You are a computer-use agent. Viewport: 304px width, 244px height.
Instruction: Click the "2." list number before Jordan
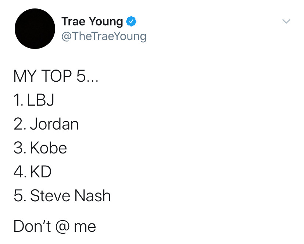(19, 124)
